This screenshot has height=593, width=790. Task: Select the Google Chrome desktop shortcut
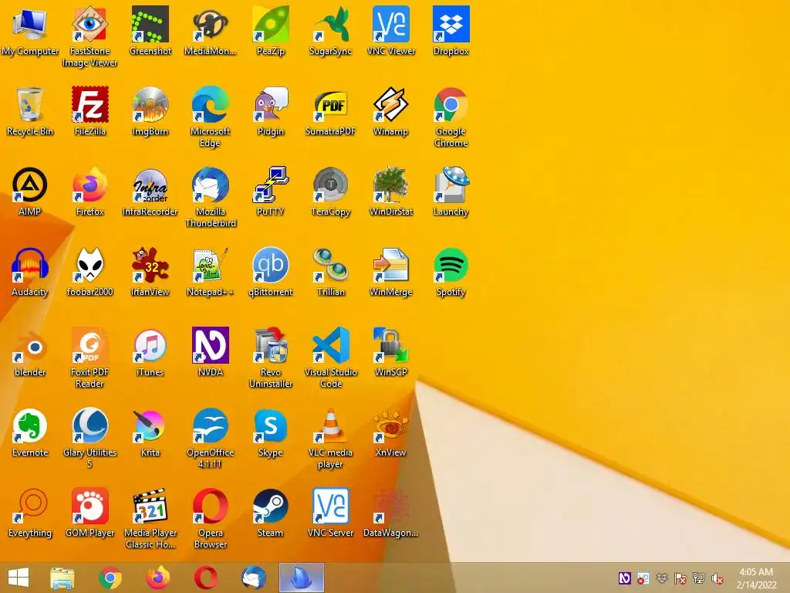(451, 104)
